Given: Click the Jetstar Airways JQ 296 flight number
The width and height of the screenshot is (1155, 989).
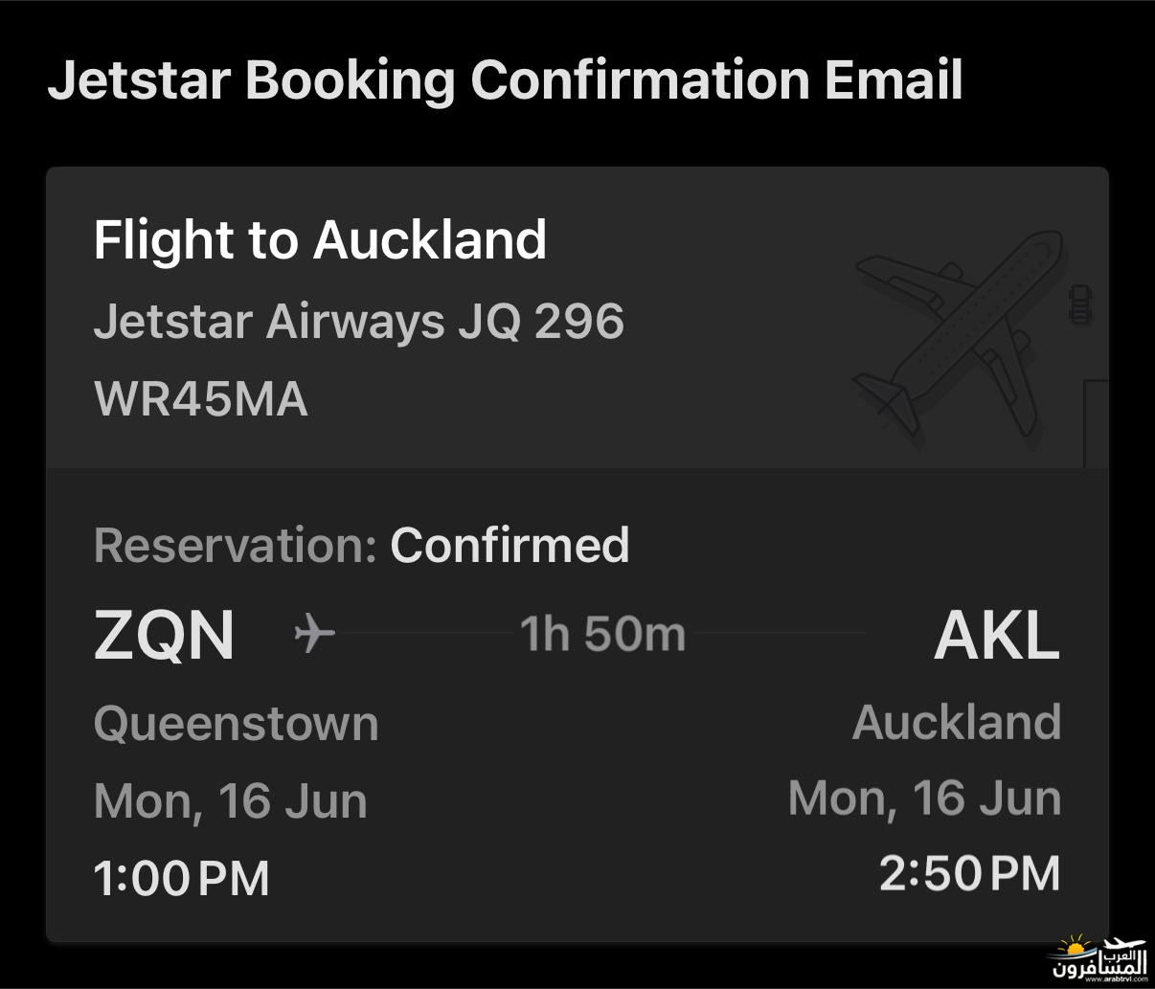Looking at the screenshot, I should 359,321.
